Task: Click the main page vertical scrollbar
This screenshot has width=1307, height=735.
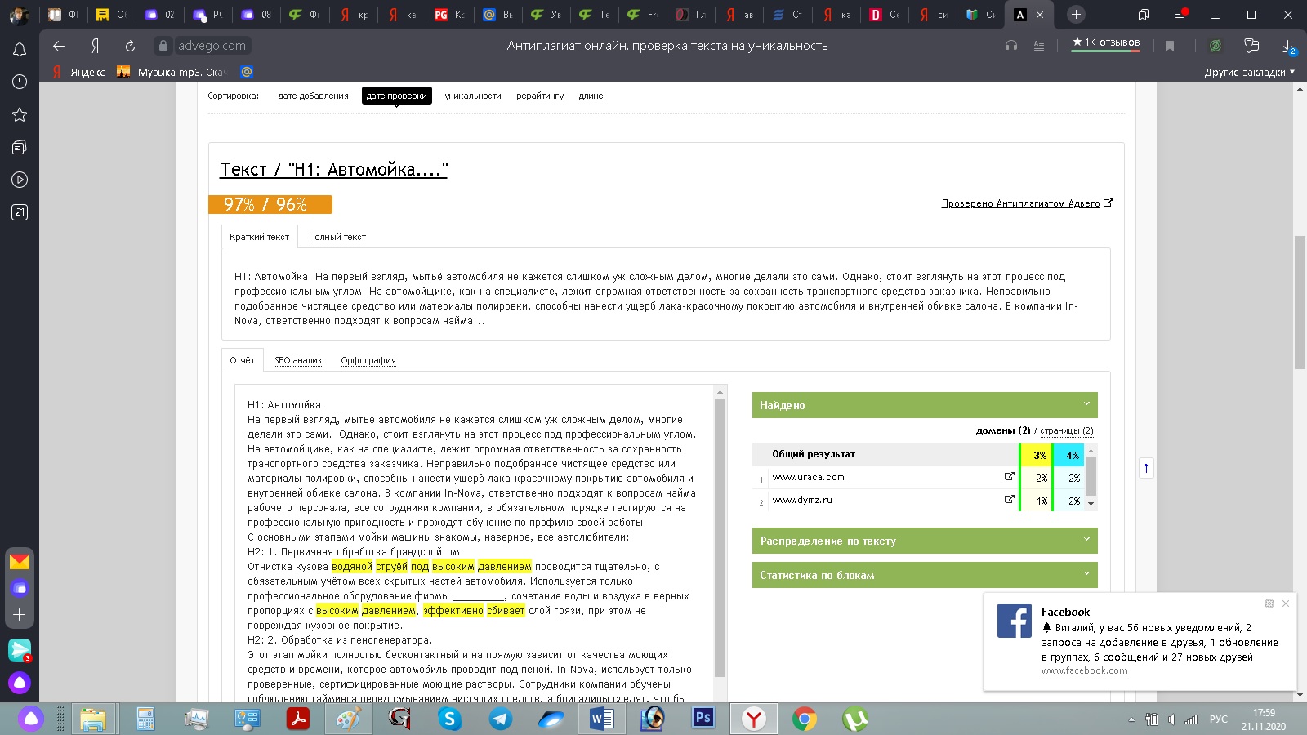Action: point(1300,302)
